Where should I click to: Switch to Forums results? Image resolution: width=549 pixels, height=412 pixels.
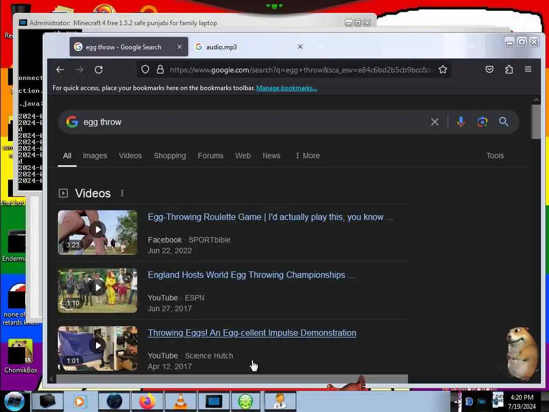[210, 156]
